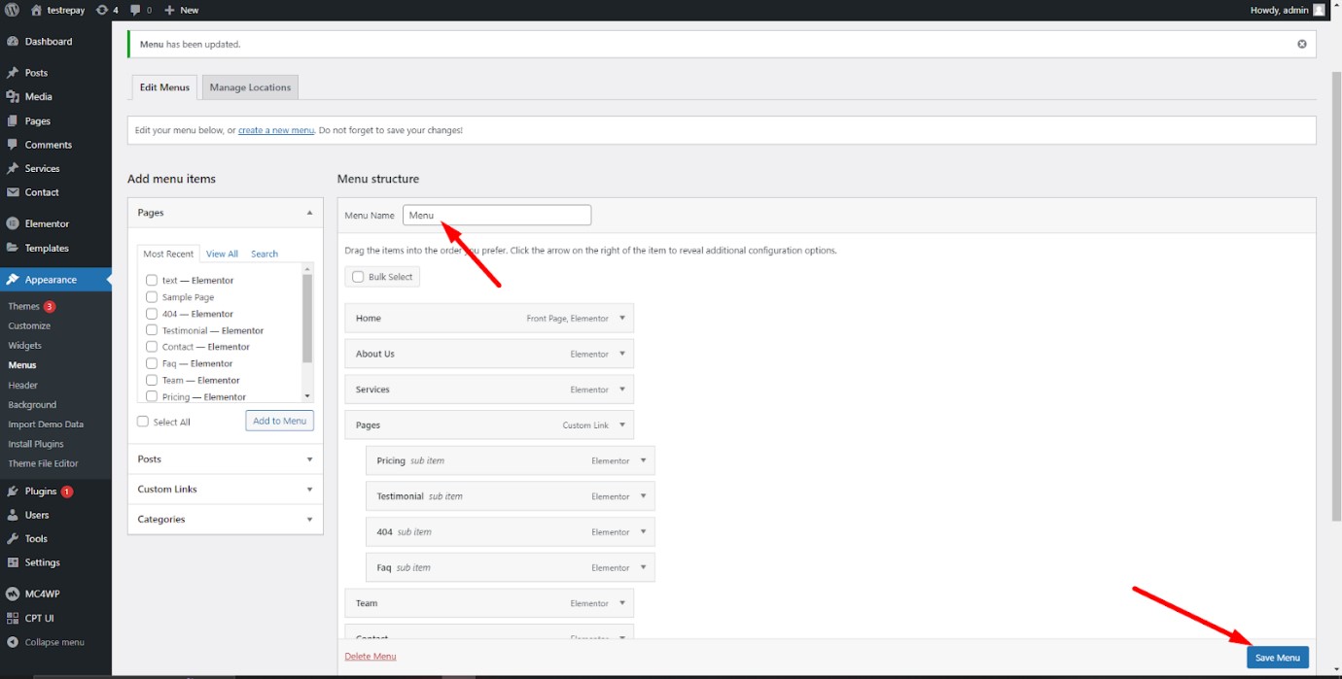This screenshot has height=679, width=1342.
Task: Switch to View All pages tab
Action: point(222,254)
